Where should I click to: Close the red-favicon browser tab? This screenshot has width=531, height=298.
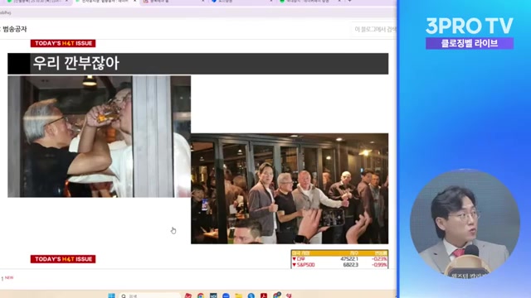202,2
